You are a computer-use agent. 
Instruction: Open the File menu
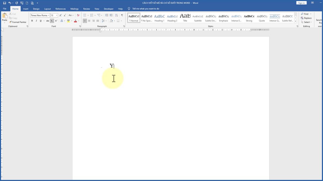[x=5, y=9]
